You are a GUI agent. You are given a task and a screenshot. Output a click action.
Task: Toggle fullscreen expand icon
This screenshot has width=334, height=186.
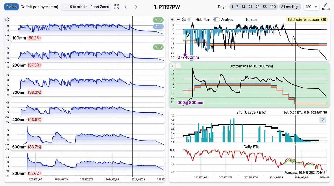[117, 7]
